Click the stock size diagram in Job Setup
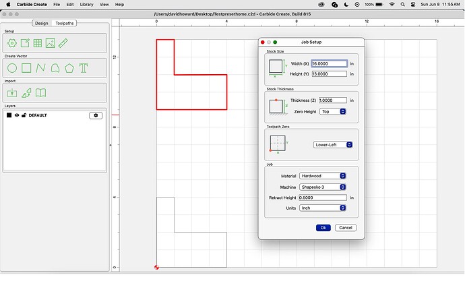 (x=278, y=68)
